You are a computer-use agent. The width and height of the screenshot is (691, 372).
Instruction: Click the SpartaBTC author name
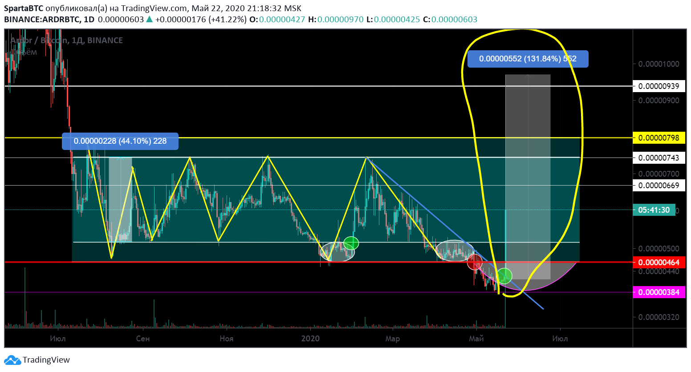coord(24,8)
